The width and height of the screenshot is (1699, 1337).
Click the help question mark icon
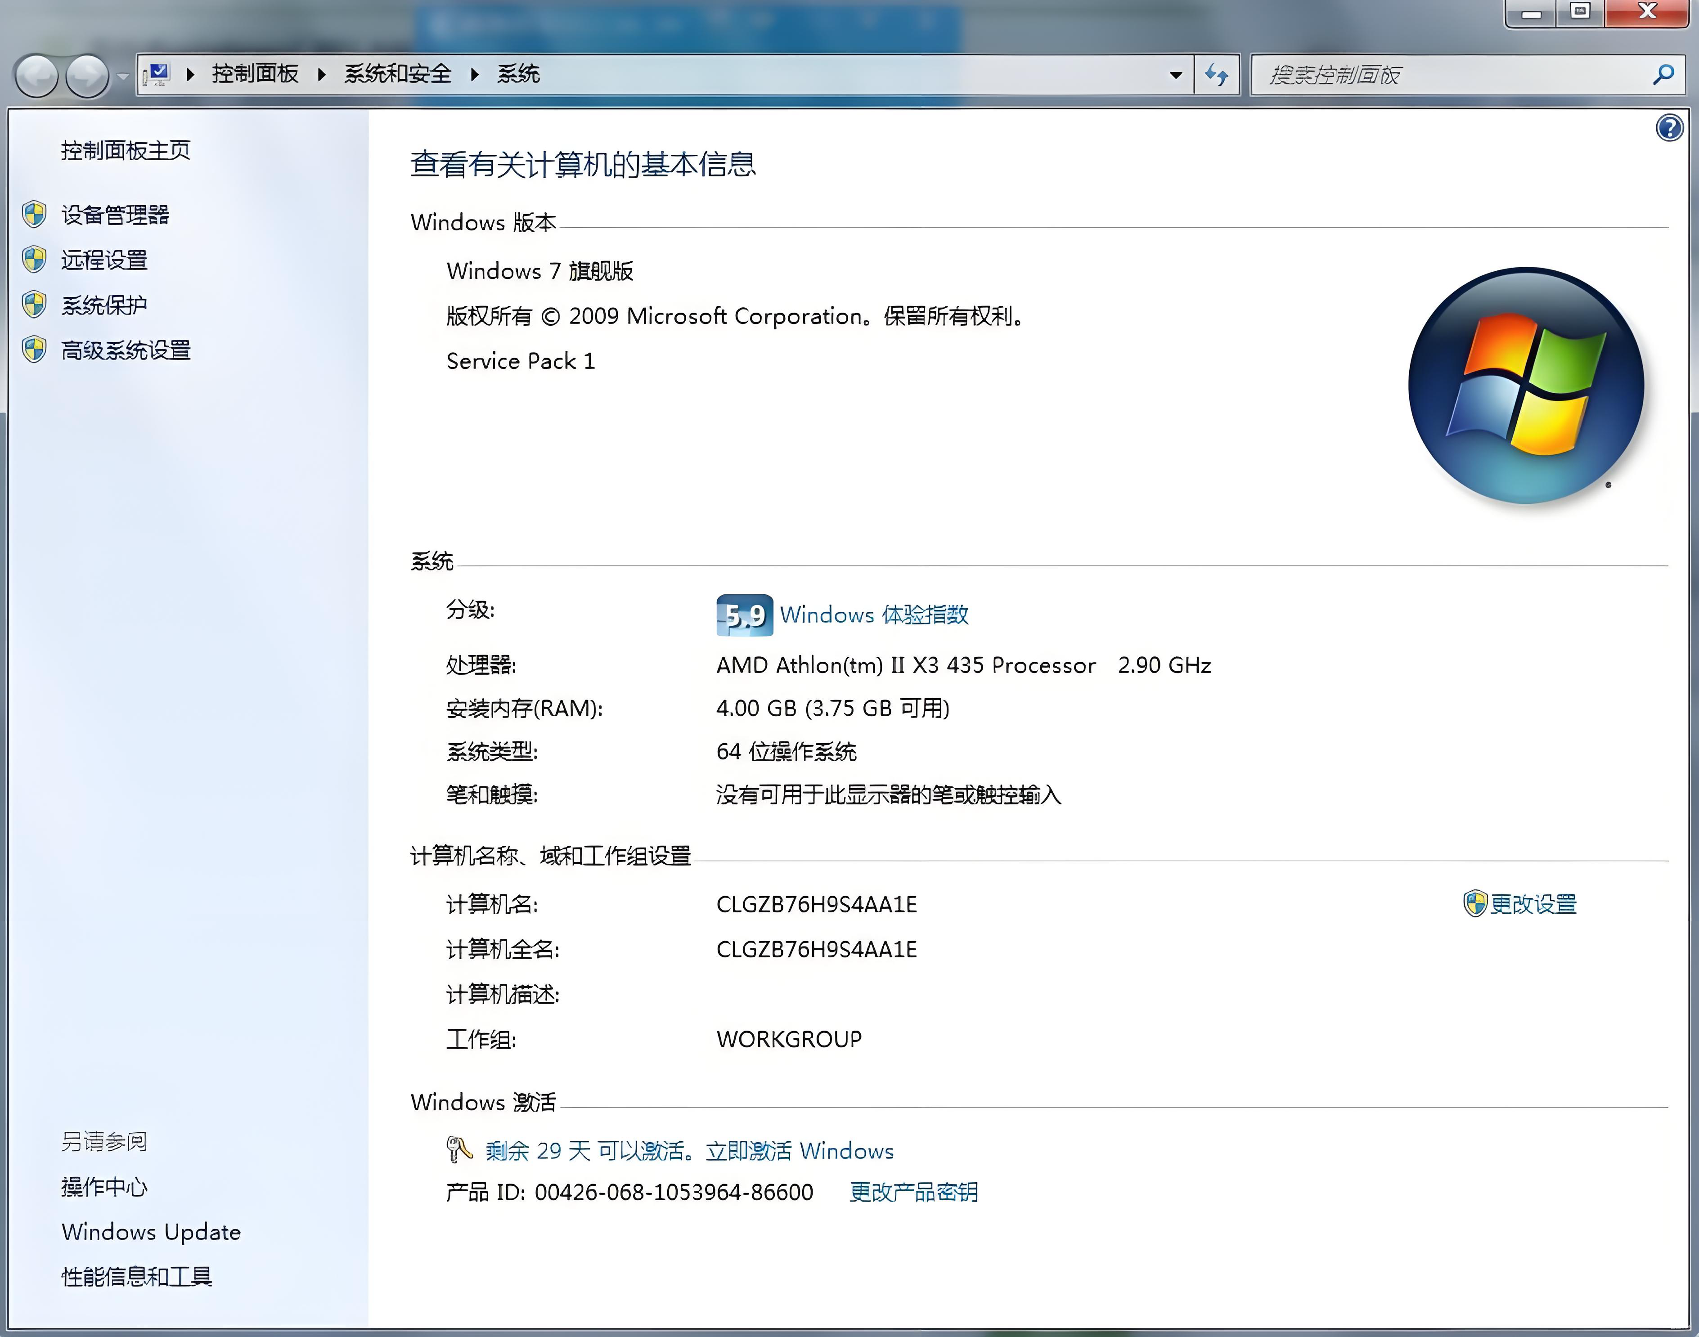(1669, 128)
